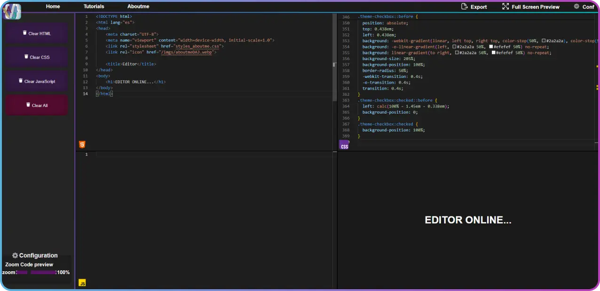Click the Conf label in the top bar
This screenshot has width=600, height=291.
pos(588,7)
